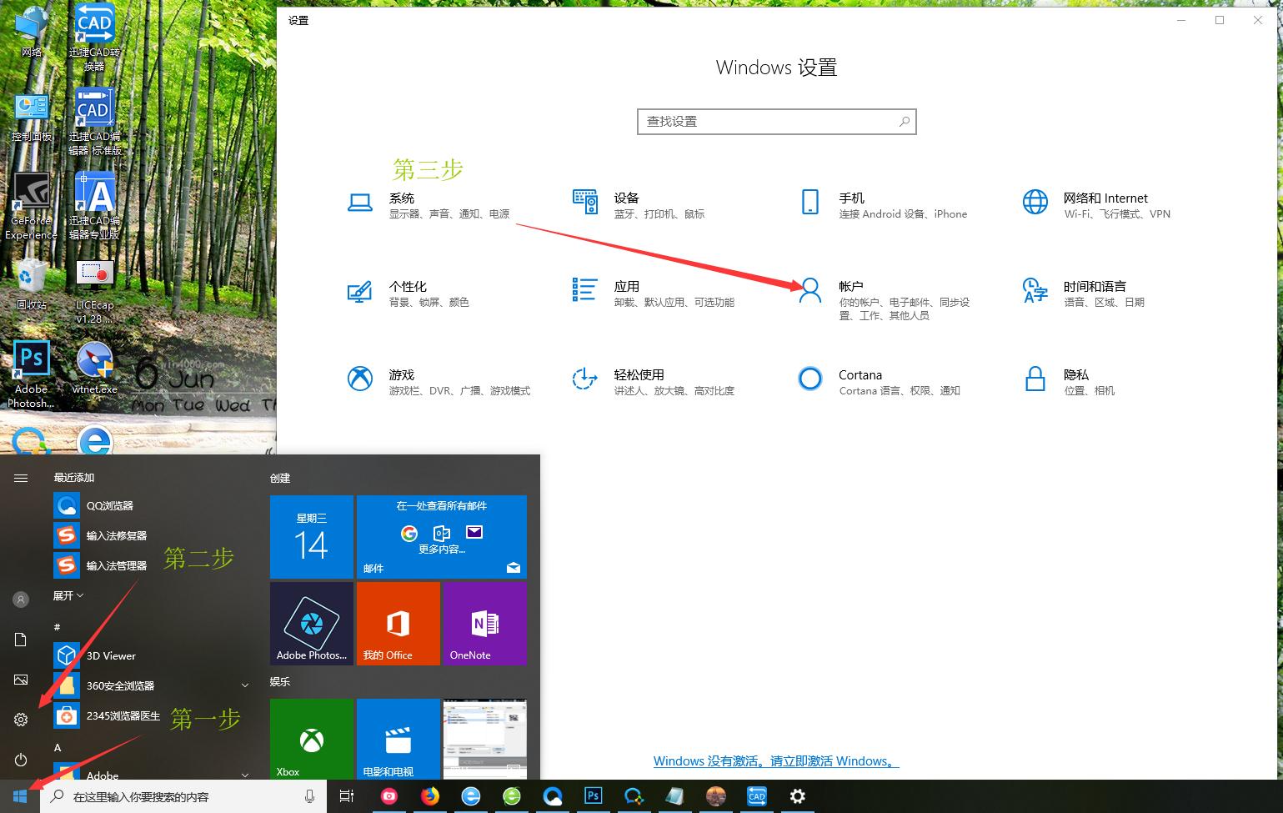This screenshot has width=1283, height=813.
Task: Expand the 360安全浏览器 group chevron
Action: [244, 685]
